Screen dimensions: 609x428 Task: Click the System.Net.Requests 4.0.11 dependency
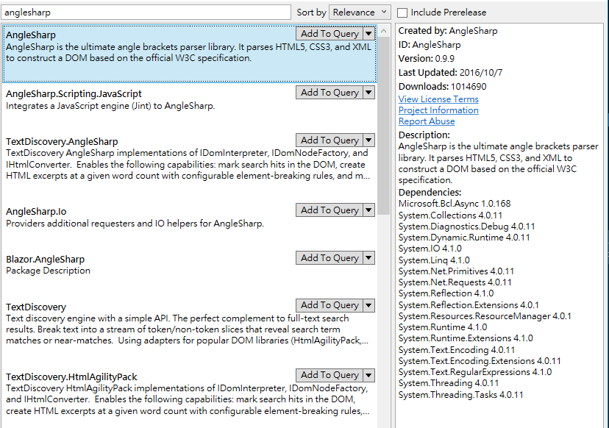(x=455, y=282)
